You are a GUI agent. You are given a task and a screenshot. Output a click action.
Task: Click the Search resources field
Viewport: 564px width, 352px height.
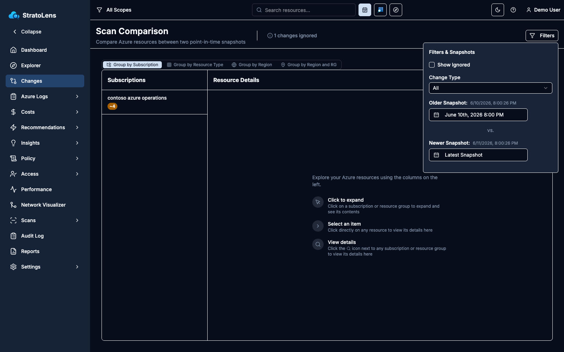click(304, 10)
